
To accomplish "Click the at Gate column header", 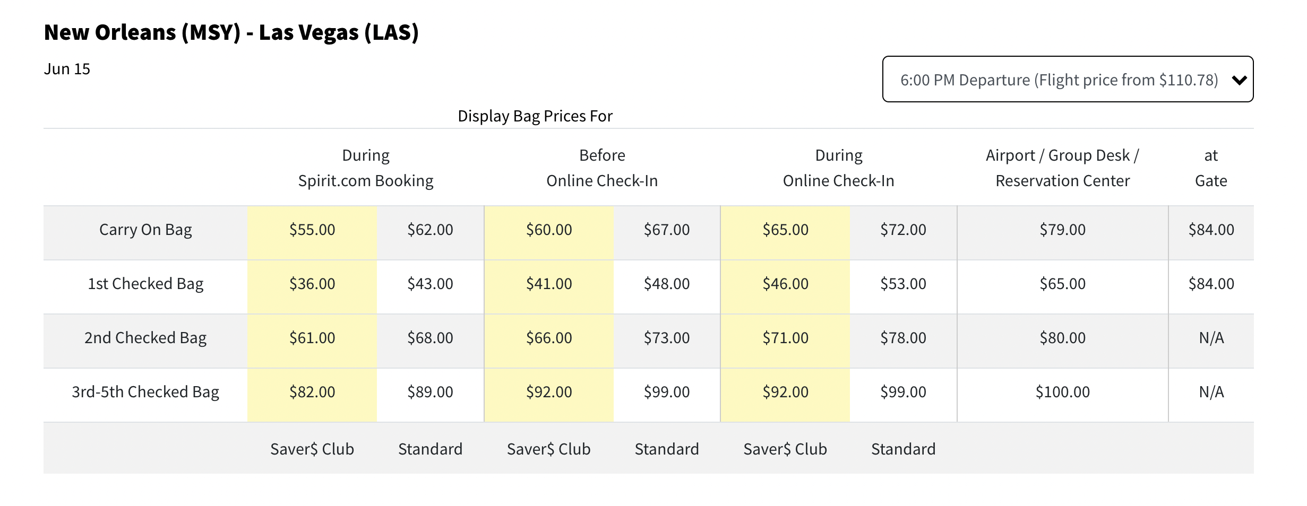I will click(x=1210, y=168).
